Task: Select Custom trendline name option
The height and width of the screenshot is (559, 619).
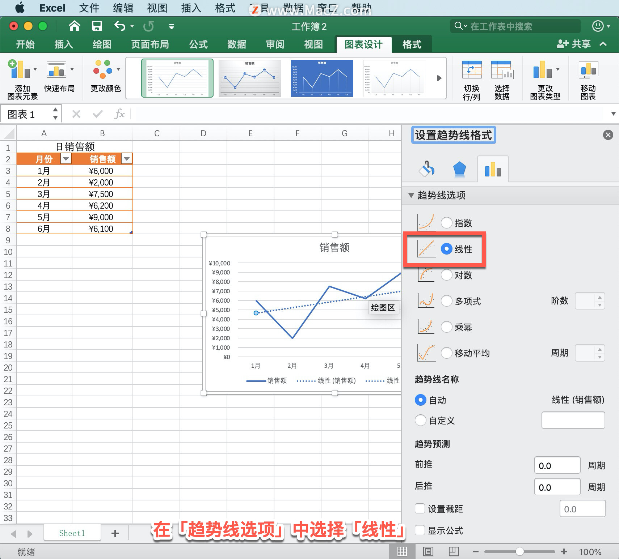Action: click(x=420, y=420)
